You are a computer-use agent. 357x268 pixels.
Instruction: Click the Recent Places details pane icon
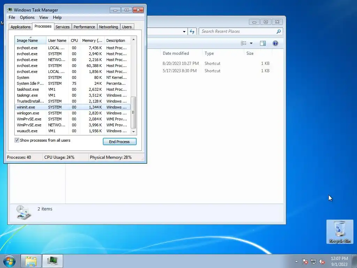click(24, 212)
